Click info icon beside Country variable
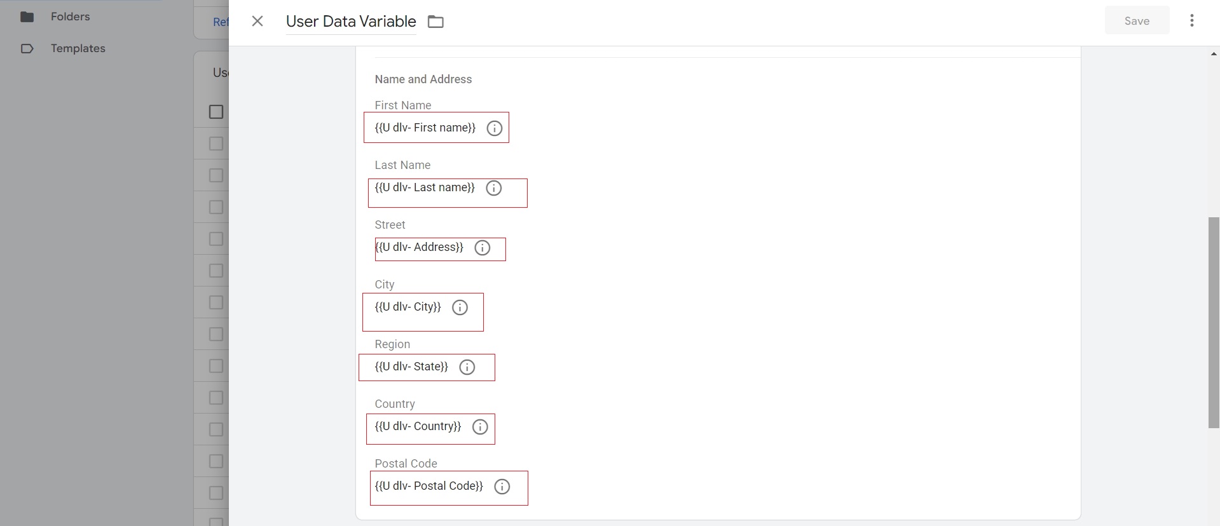1220x526 pixels. [x=480, y=427]
